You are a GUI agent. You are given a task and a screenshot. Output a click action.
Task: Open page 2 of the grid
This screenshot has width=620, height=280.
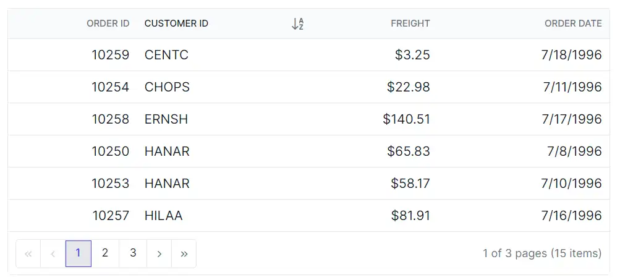105,253
